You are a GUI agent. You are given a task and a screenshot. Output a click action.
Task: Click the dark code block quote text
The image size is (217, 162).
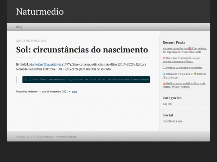tap(86, 80)
